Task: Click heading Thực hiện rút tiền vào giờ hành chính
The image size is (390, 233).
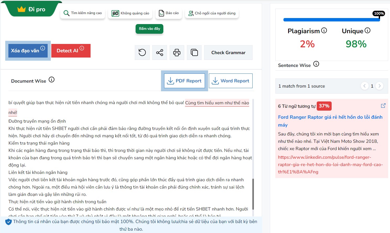Action: [57, 202]
